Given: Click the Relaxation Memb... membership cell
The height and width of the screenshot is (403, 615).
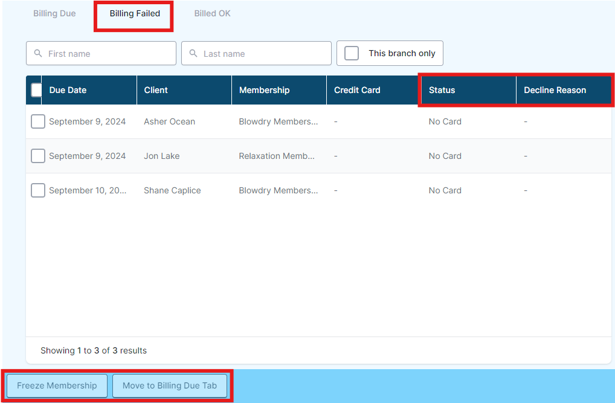Looking at the screenshot, I should coord(277,156).
